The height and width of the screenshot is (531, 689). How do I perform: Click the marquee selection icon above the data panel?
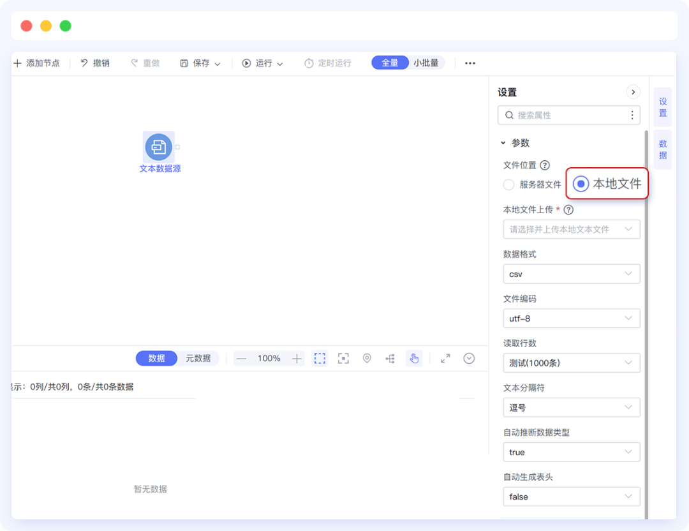320,358
